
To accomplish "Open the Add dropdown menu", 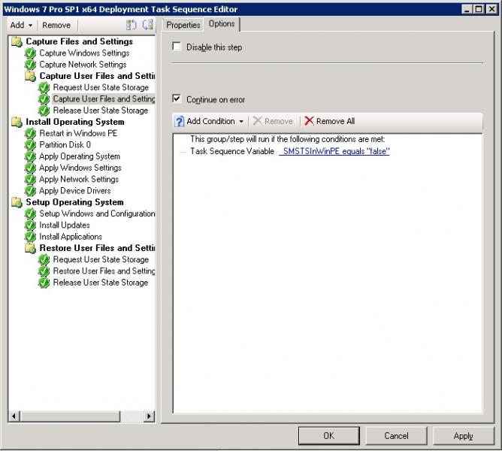I will pyautogui.click(x=21, y=25).
